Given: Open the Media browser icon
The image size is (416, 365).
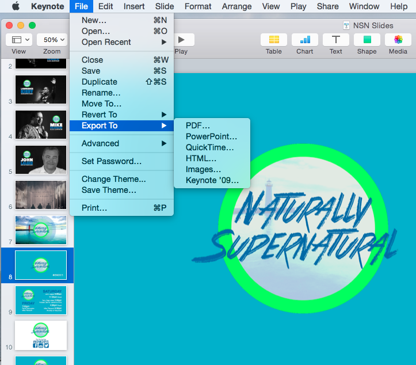Looking at the screenshot, I should pos(398,40).
